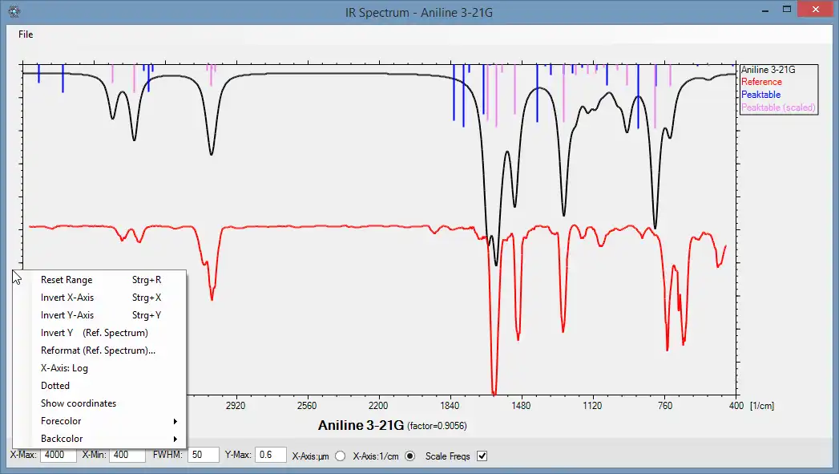This screenshot has height=474, width=839.
Task: Click the FWHM input field
Action: tap(204, 455)
